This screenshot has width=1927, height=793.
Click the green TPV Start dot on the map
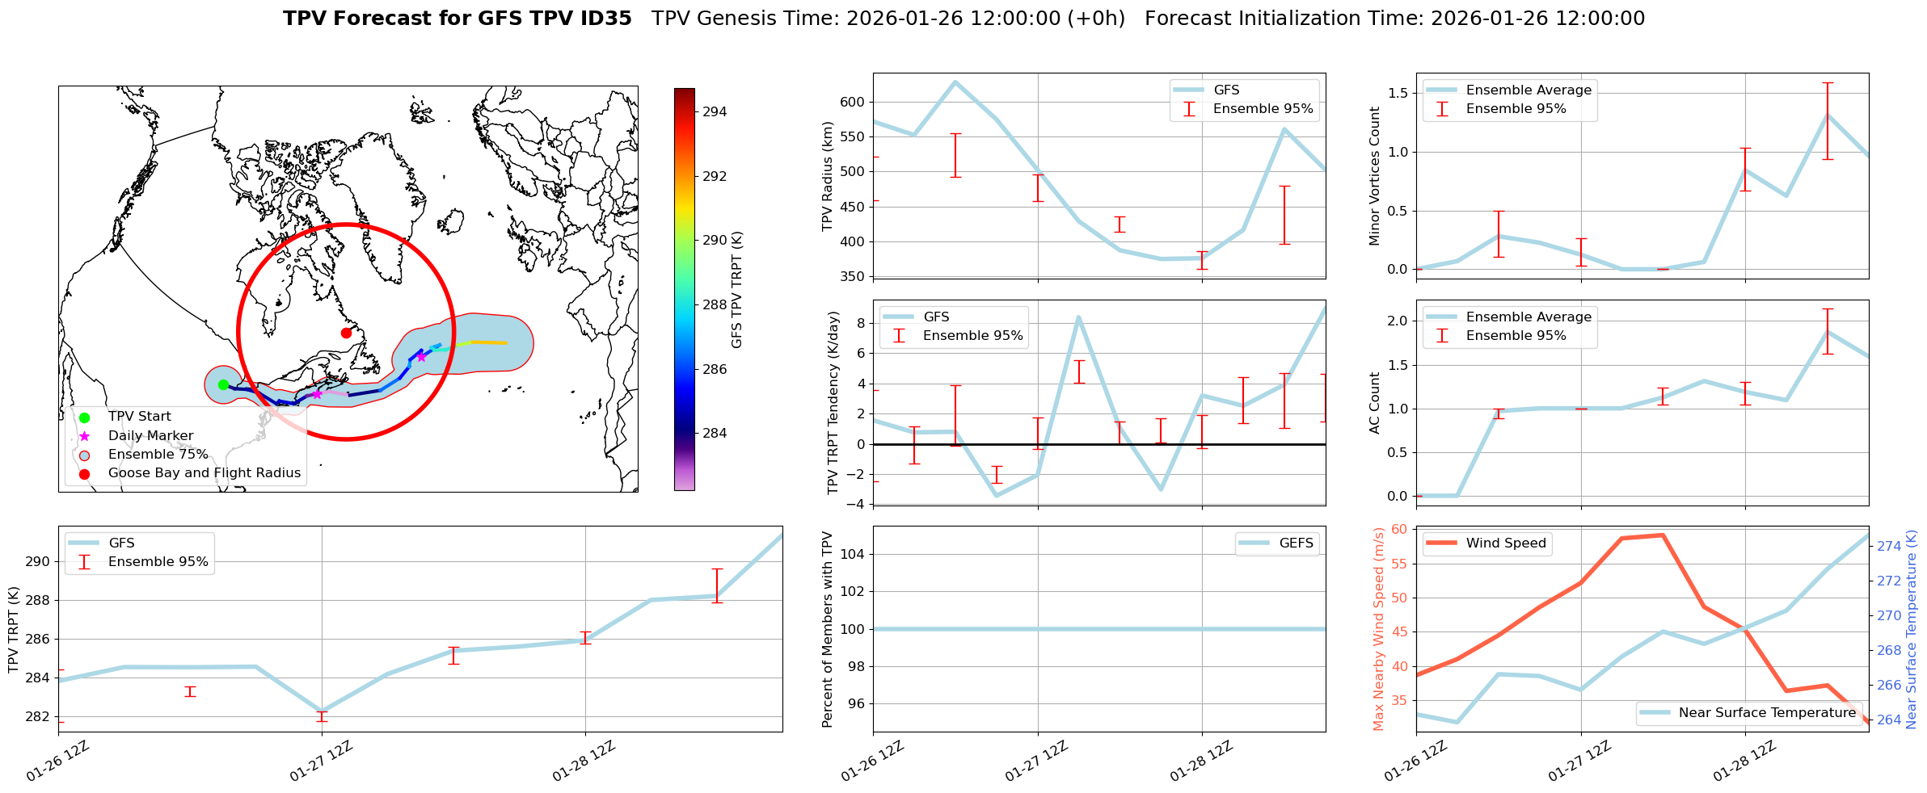pyautogui.click(x=223, y=384)
